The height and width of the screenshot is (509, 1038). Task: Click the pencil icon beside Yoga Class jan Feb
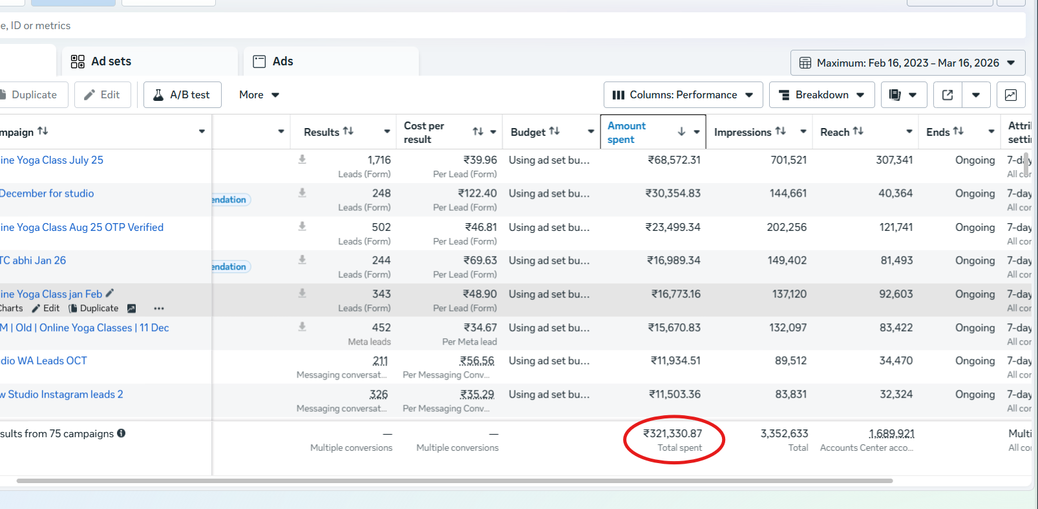tap(110, 294)
